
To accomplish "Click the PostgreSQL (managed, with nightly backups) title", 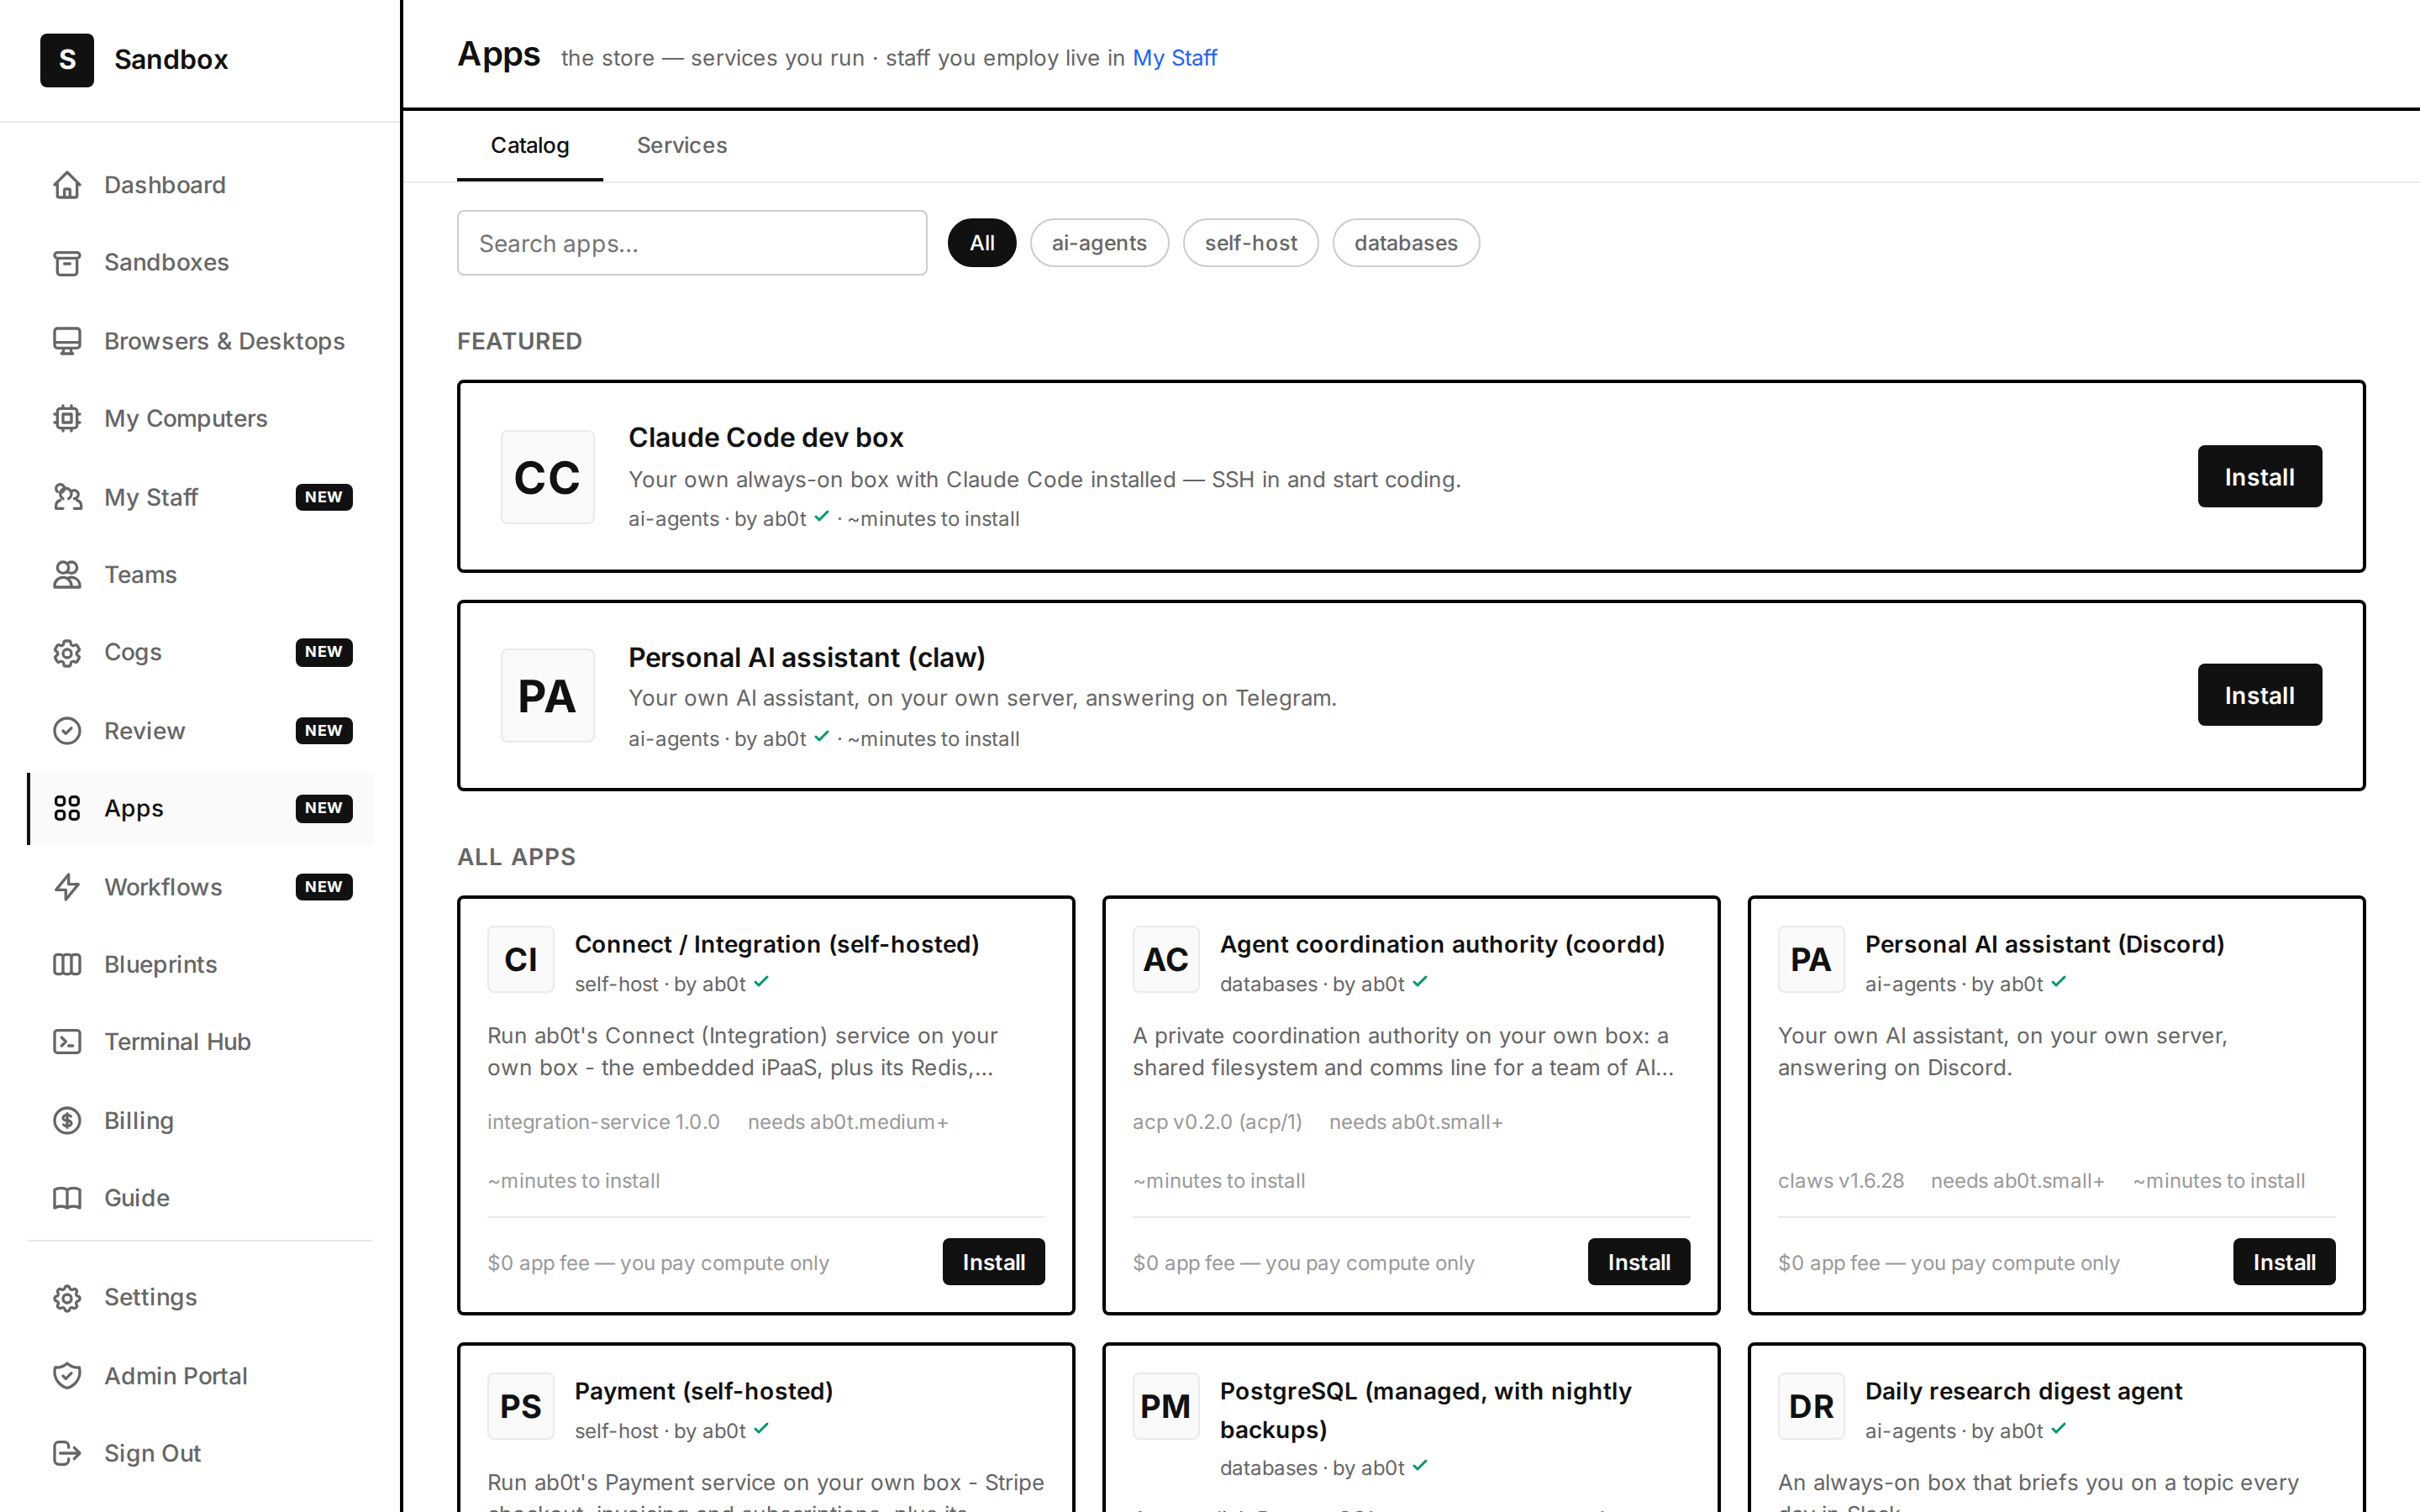I will point(1426,1410).
